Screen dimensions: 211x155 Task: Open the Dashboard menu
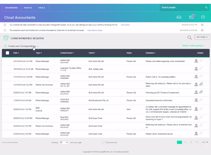[x=11, y=8]
